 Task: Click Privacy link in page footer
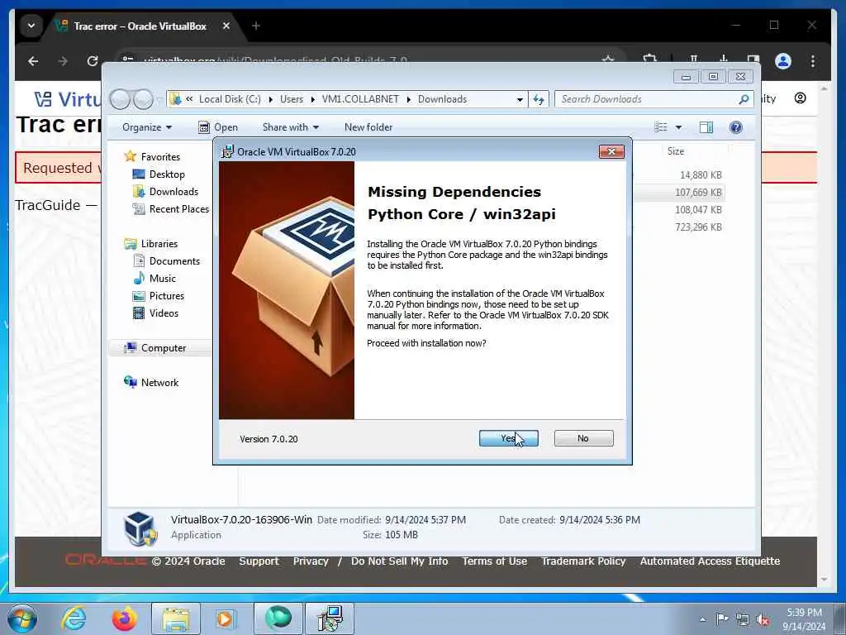(x=311, y=561)
